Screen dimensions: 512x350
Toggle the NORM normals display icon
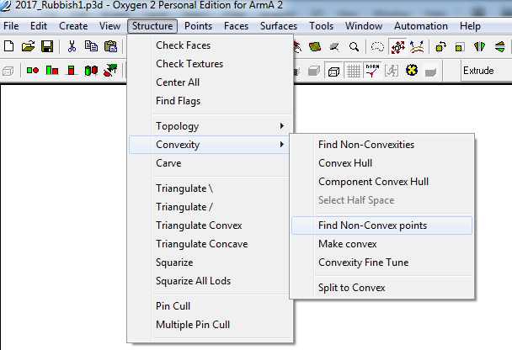tap(372, 71)
